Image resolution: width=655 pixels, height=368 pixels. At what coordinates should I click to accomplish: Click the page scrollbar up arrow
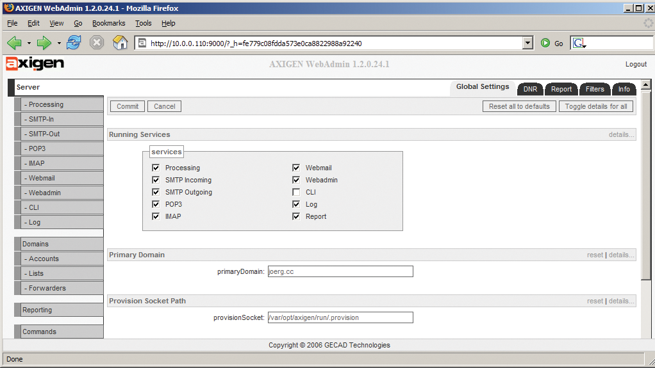point(646,84)
